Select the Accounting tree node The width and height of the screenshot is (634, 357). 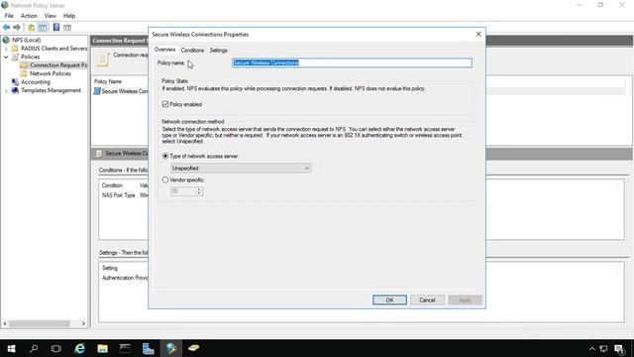tap(36, 82)
